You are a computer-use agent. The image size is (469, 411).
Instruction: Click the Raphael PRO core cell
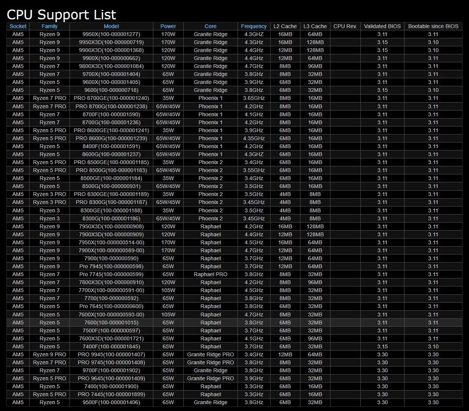pyautogui.click(x=210, y=274)
